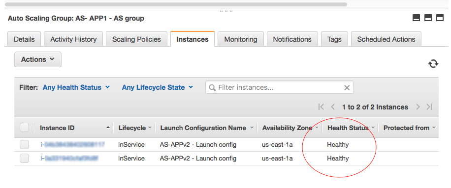Go to the previous page of instances

click(x=333, y=107)
